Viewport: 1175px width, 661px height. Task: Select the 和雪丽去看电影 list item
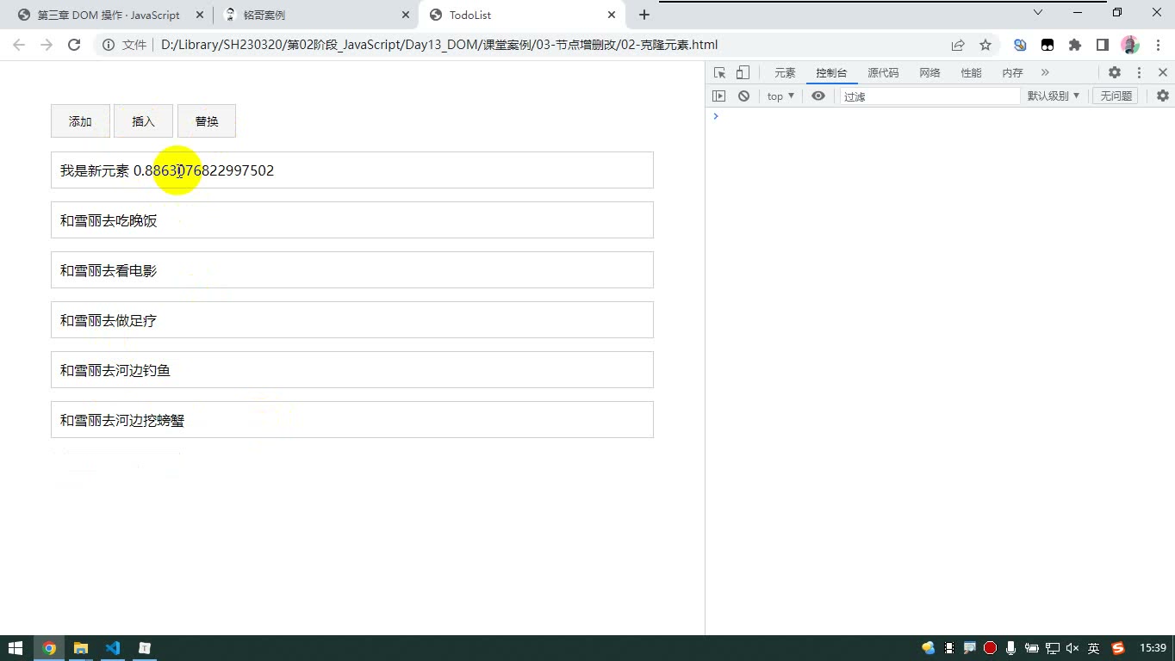click(352, 270)
